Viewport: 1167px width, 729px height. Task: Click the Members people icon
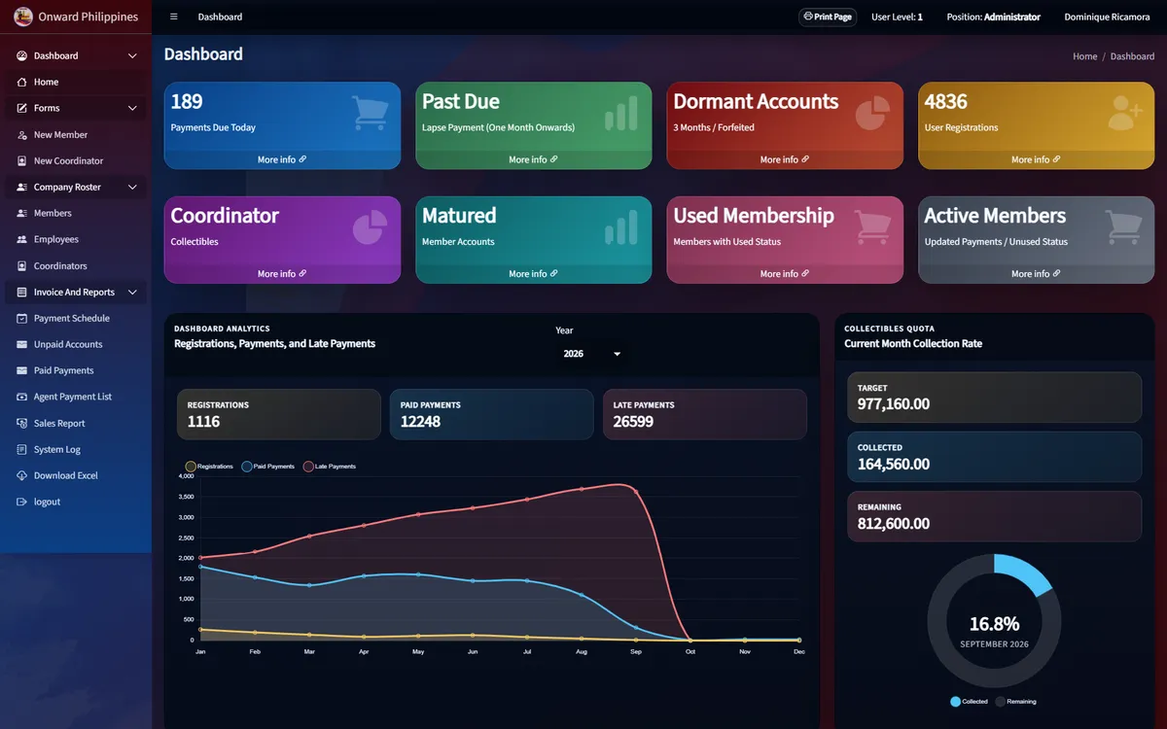click(x=21, y=213)
